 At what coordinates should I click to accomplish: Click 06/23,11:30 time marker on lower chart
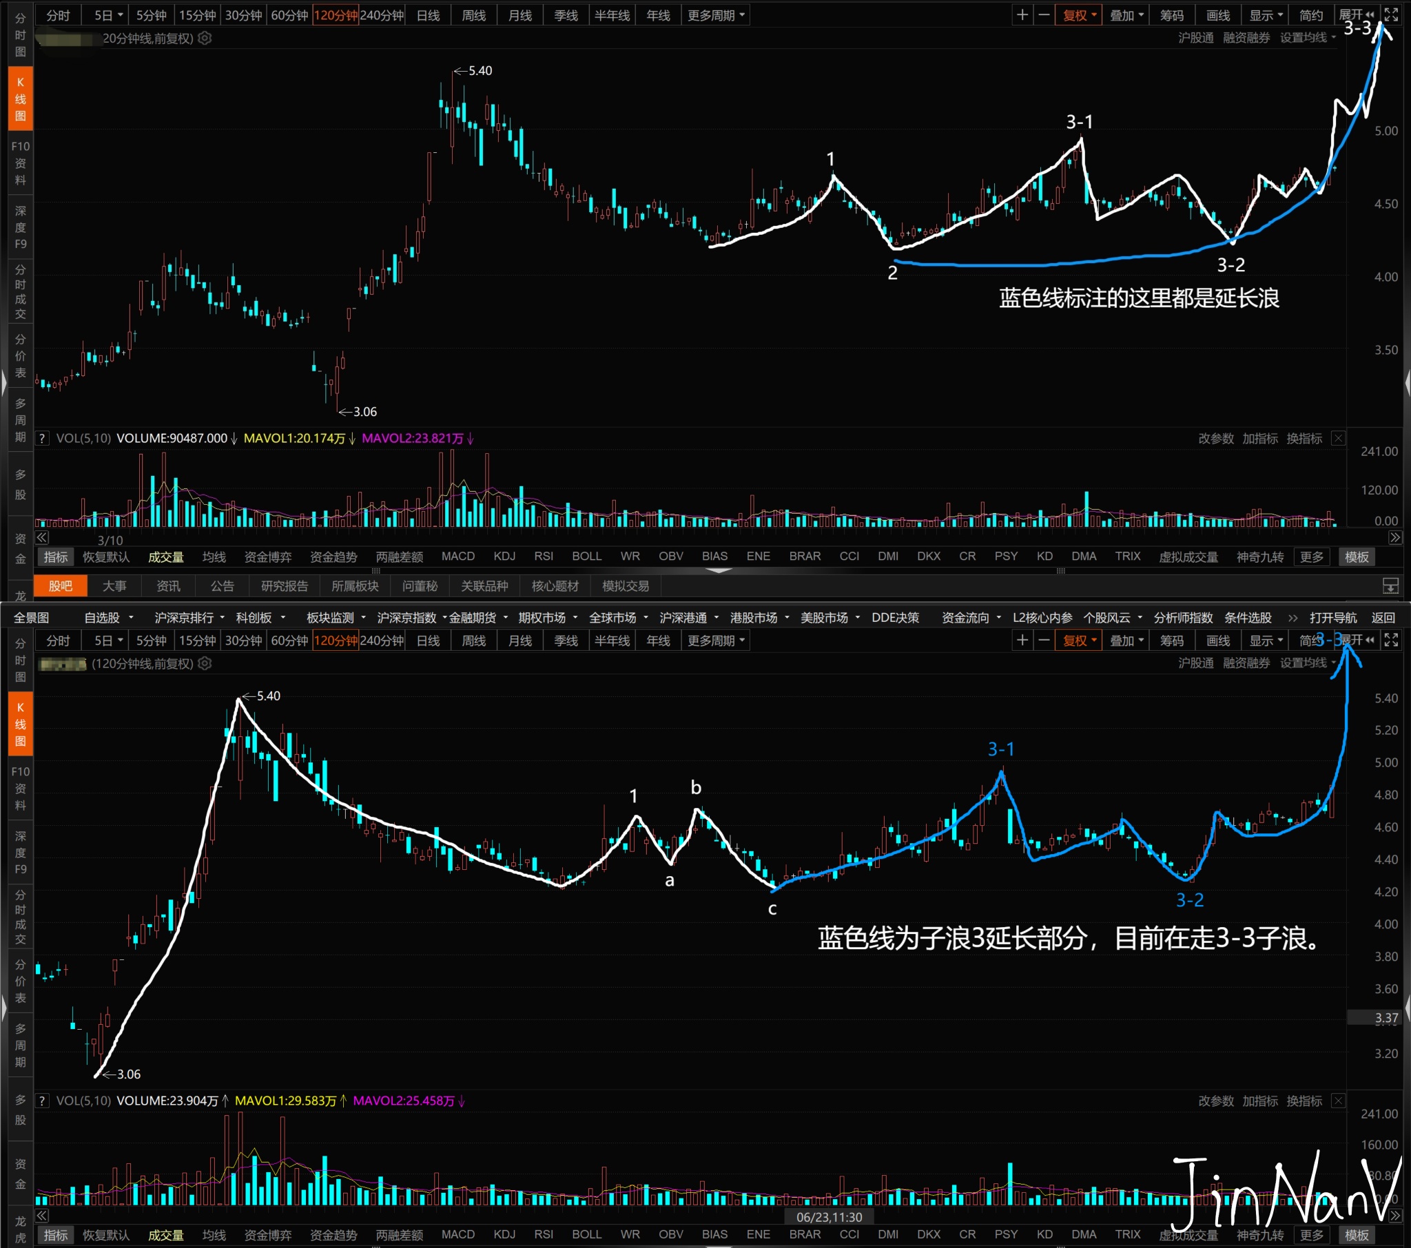tap(829, 1217)
